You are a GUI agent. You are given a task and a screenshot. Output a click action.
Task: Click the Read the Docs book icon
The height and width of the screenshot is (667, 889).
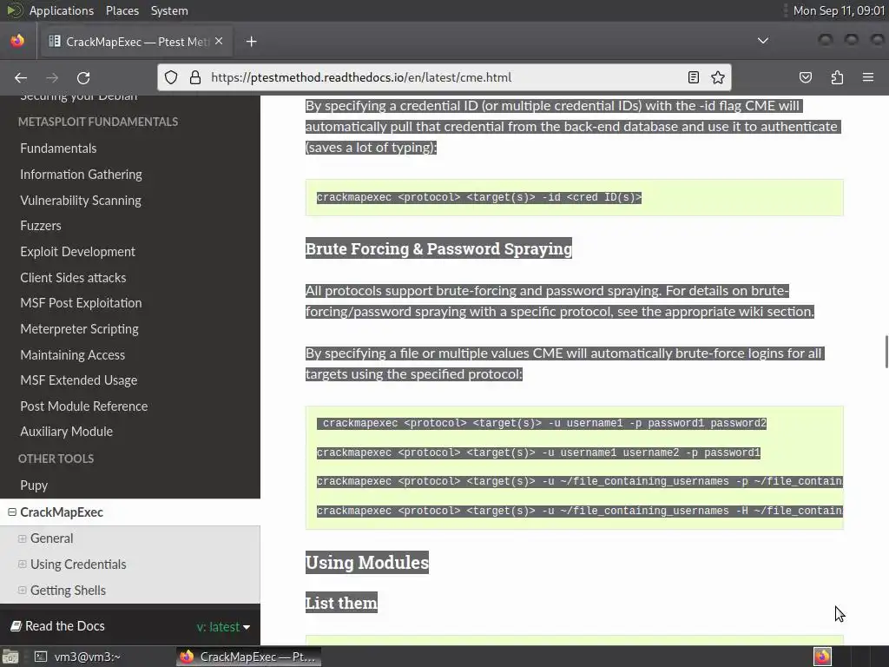(16, 626)
